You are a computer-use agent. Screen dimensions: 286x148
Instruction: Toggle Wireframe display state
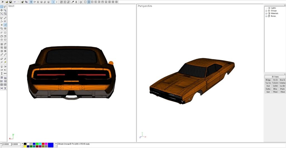(x=282, y=83)
